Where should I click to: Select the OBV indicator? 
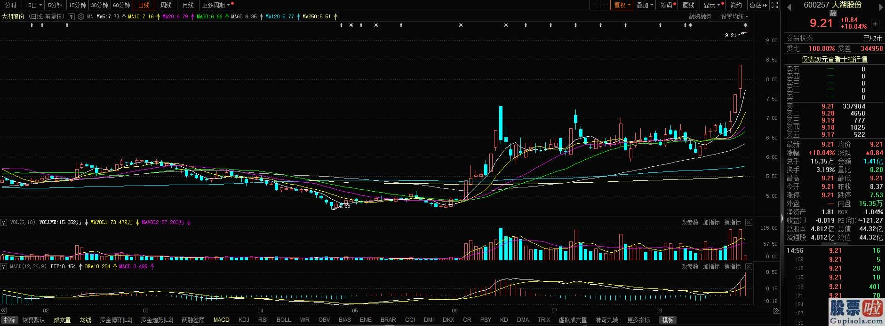[x=324, y=320]
